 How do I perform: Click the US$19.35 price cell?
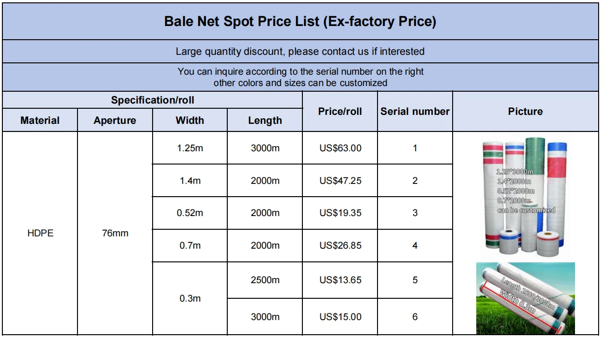point(340,213)
